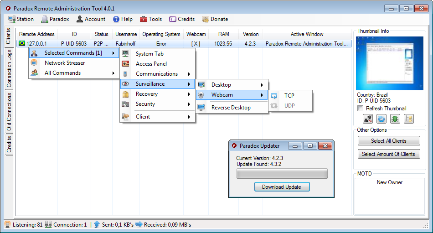Click the Select Amount Of Clients button
The image size is (433, 233).
click(x=389, y=154)
